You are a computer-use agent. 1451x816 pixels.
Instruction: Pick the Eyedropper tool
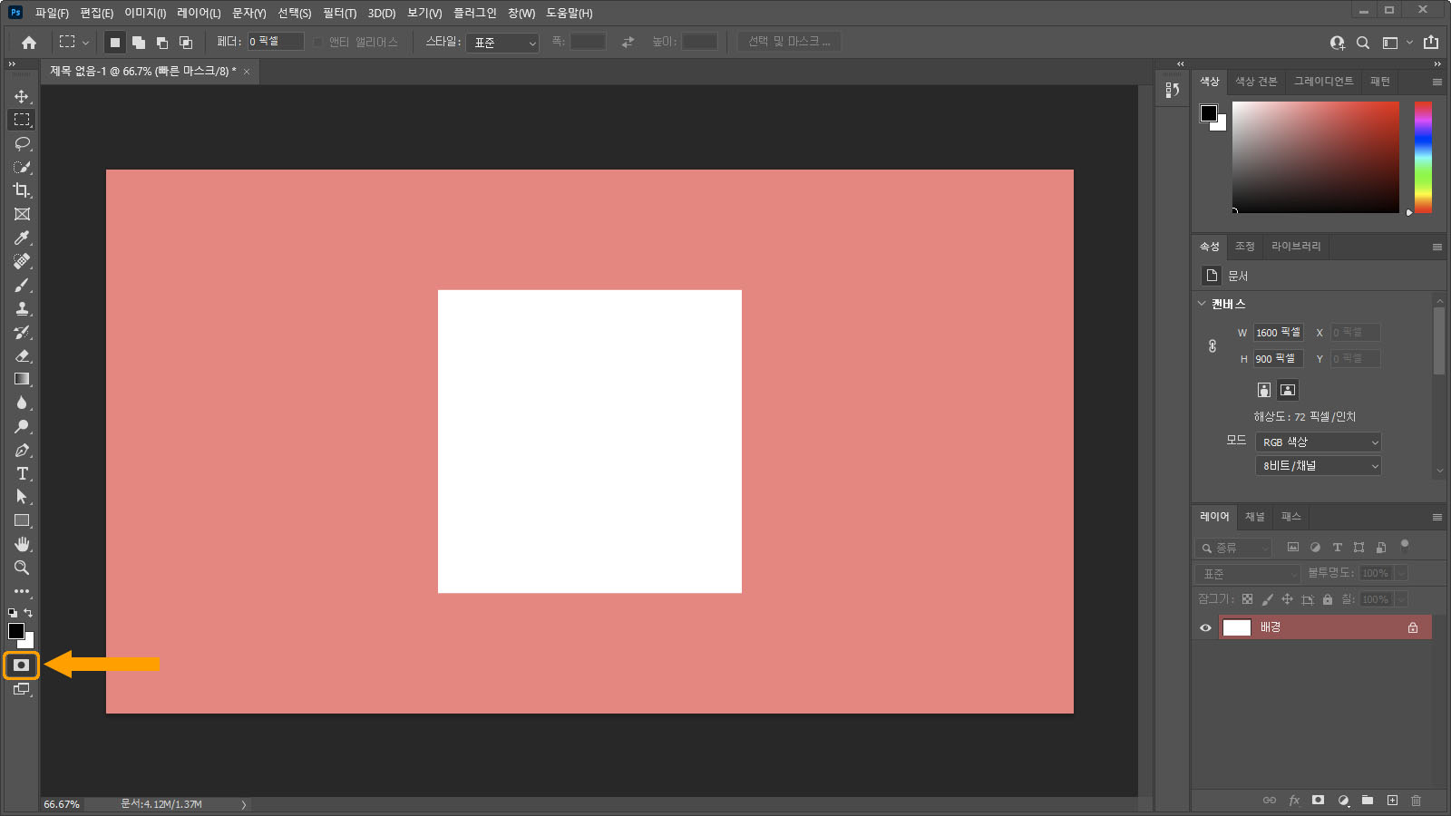[x=22, y=238]
